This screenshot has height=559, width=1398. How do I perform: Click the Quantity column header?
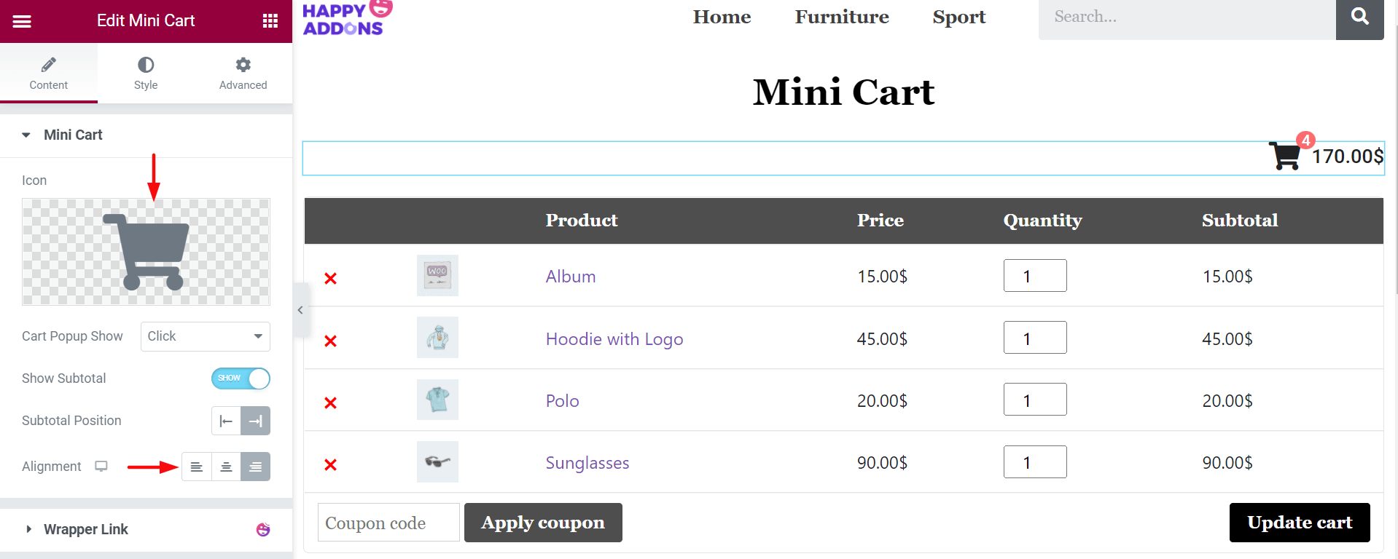click(x=1042, y=221)
